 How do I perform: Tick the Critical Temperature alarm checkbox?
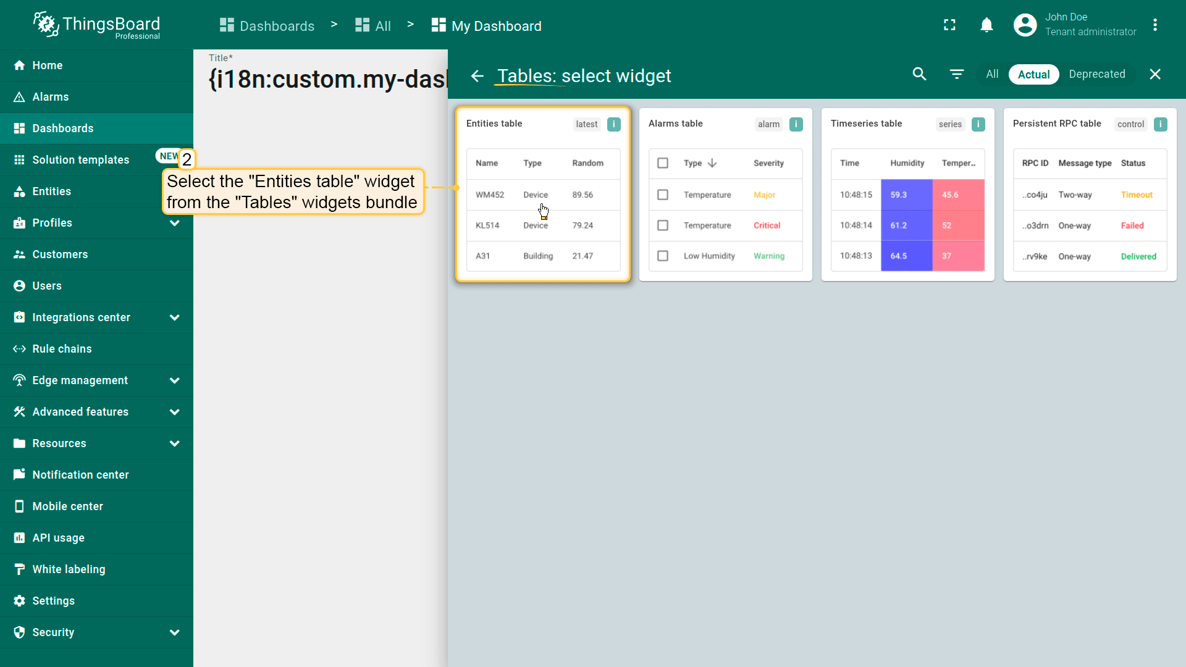click(663, 225)
